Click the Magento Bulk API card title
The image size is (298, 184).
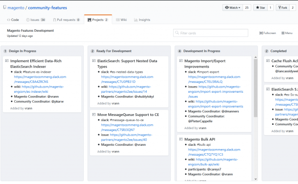(x=200, y=139)
